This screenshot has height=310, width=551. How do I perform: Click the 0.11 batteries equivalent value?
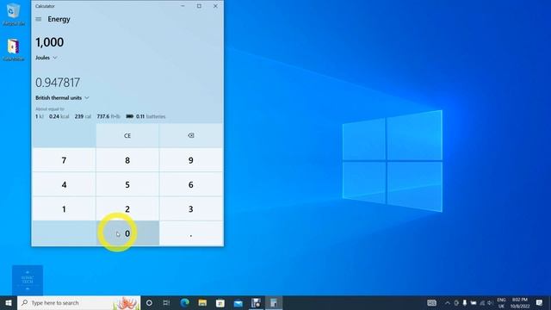click(x=145, y=116)
